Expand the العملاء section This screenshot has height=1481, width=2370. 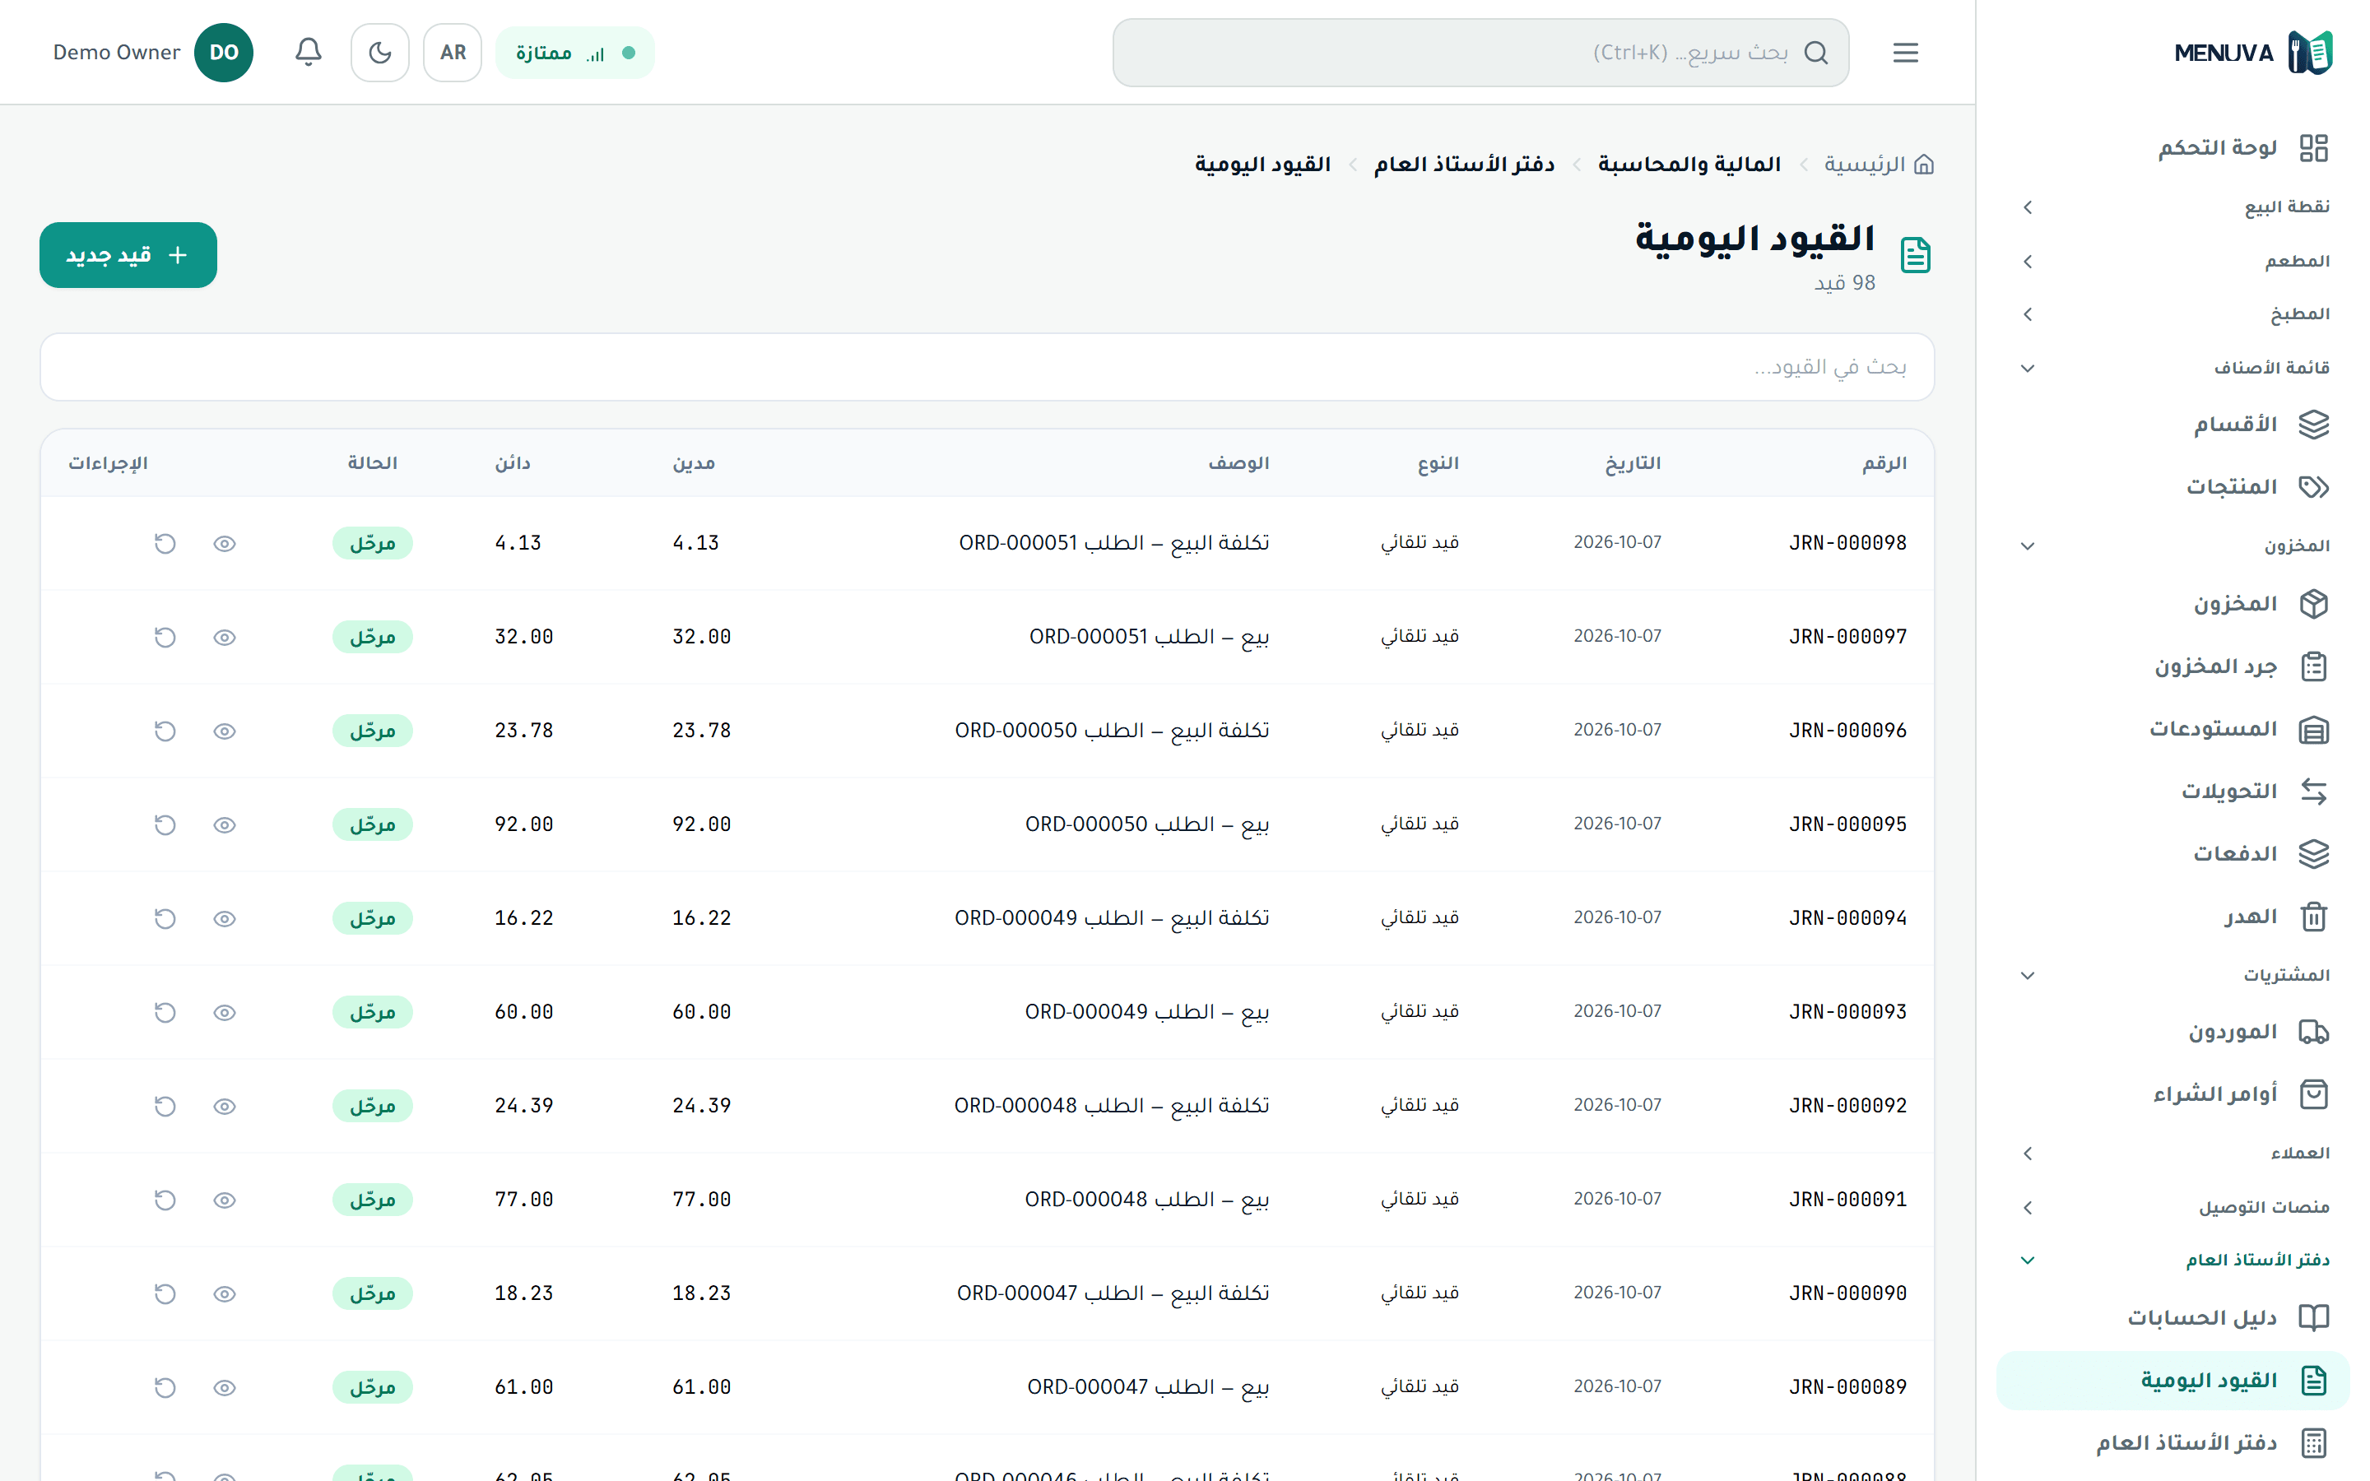coord(2172,1154)
